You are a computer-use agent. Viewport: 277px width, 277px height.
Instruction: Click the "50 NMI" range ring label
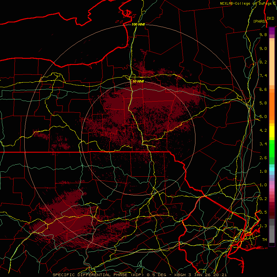click(x=138, y=81)
